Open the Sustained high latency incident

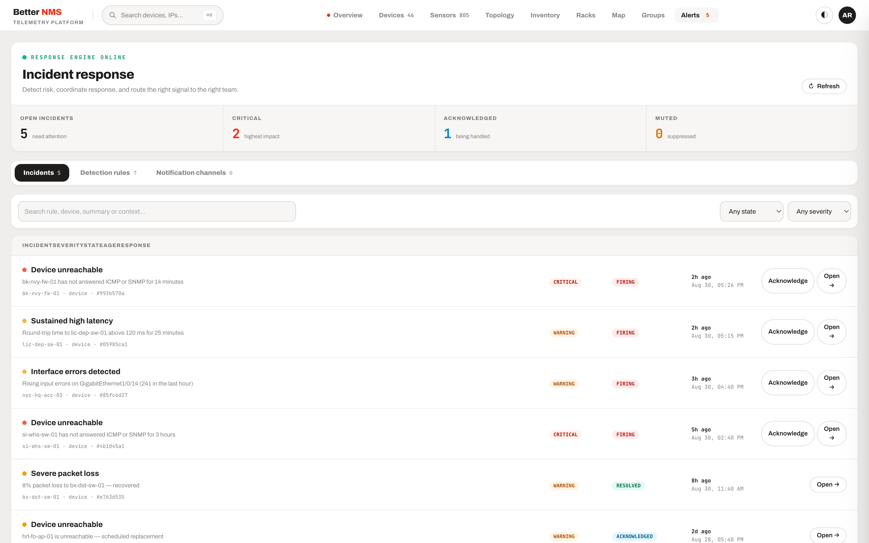831,332
